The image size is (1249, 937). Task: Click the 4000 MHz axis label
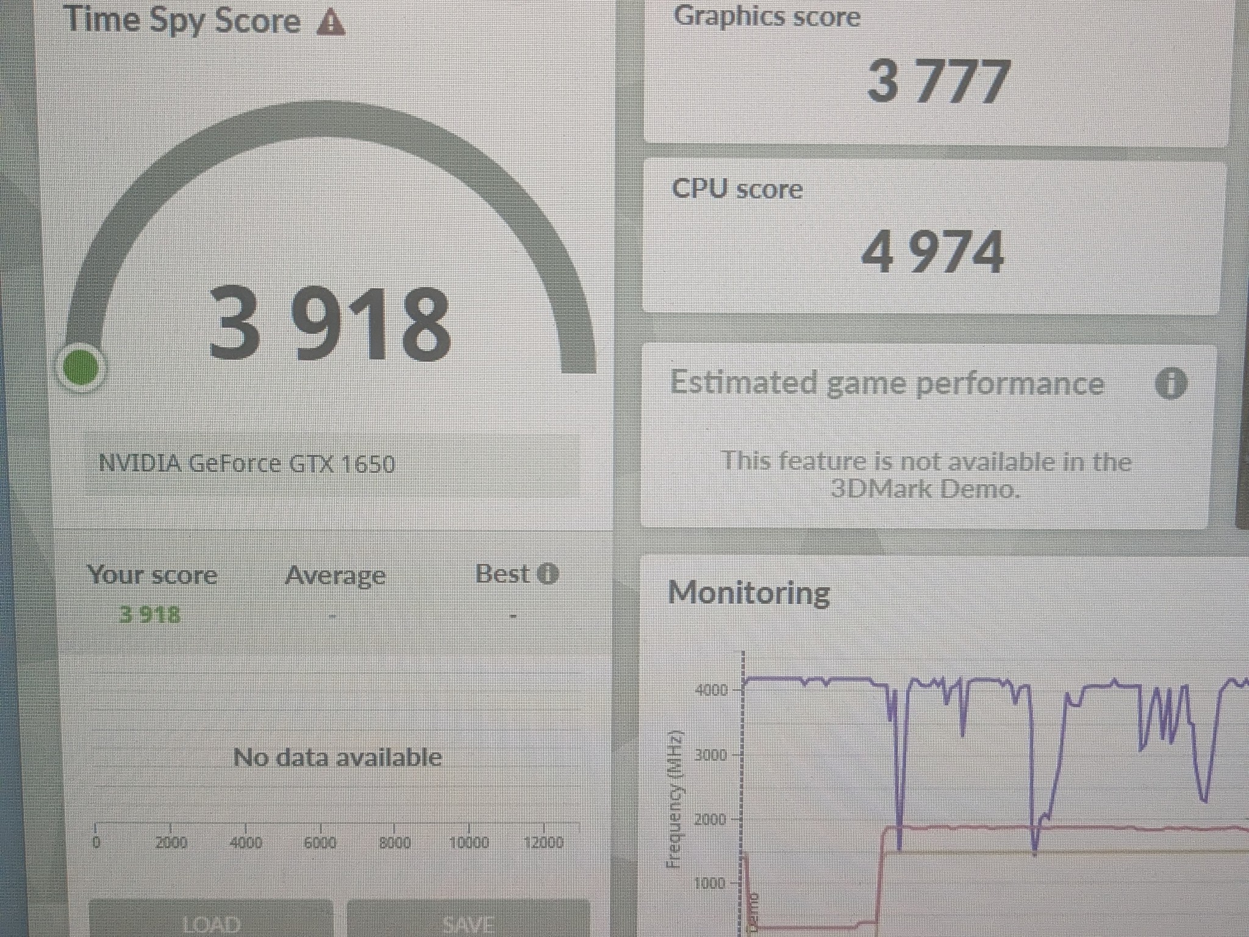click(x=711, y=690)
